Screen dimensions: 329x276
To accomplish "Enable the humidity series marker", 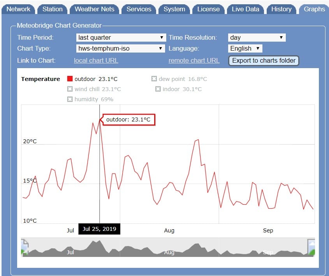I will coord(70,99).
